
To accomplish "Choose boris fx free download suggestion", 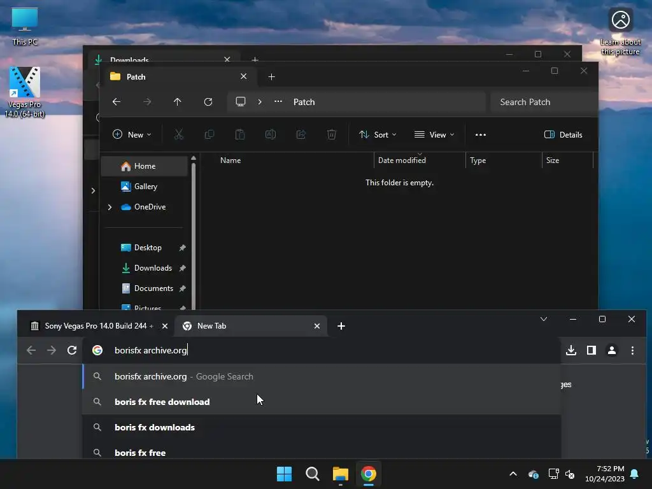I will pyautogui.click(x=322, y=402).
